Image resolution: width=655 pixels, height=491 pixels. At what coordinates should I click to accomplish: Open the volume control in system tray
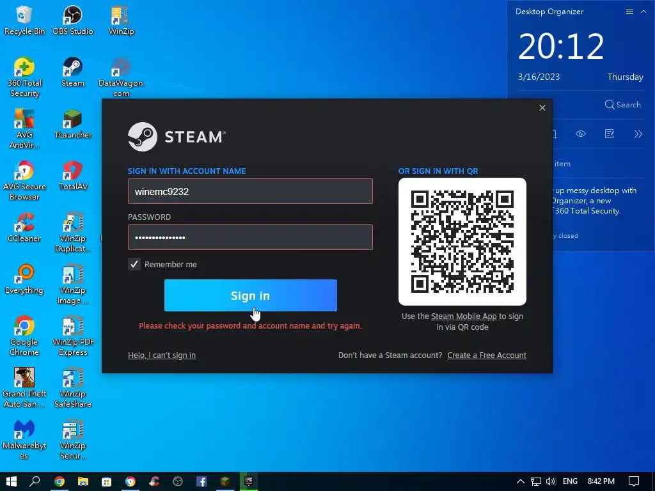(551, 481)
